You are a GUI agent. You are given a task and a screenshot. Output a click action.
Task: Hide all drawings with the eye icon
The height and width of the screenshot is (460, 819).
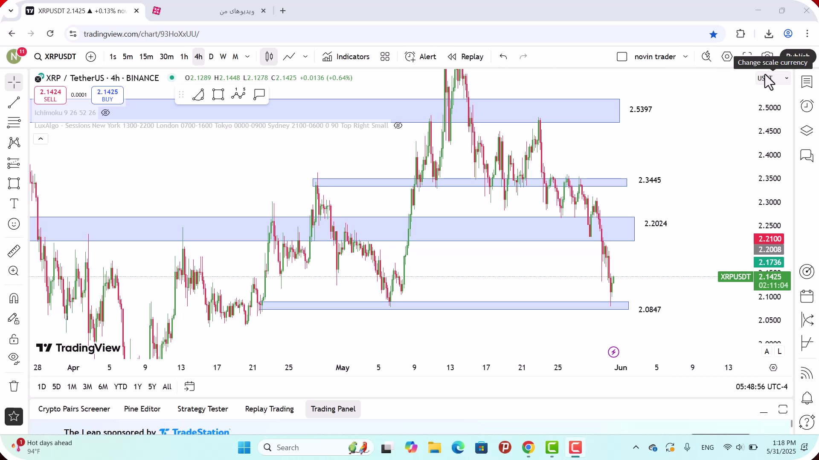[14, 359]
